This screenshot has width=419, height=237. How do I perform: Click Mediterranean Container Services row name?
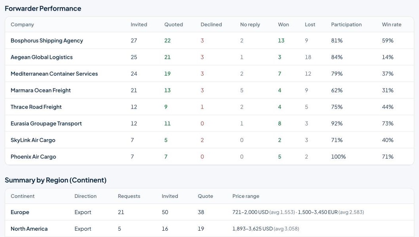54,73
